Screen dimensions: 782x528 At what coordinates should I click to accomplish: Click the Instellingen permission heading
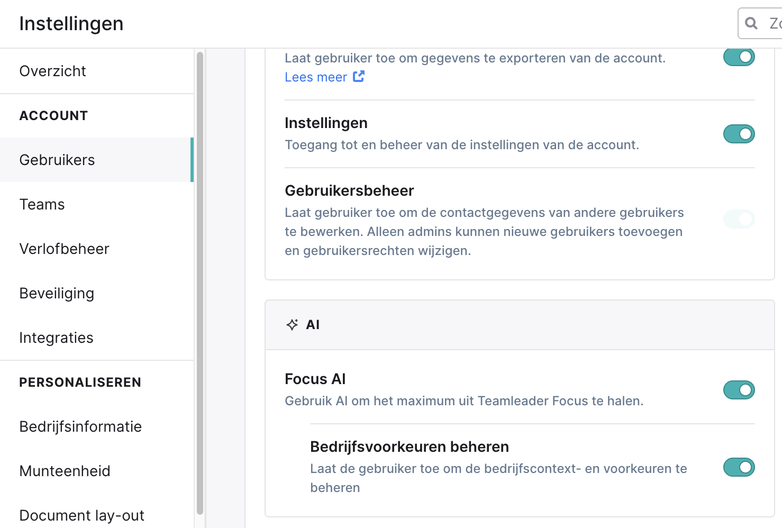pyautogui.click(x=326, y=123)
